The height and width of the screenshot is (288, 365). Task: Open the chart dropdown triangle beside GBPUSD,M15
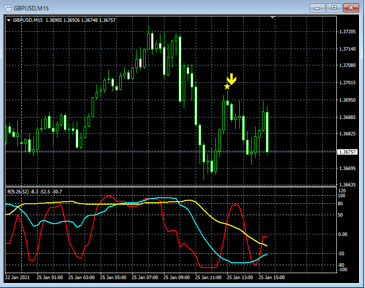(9, 20)
